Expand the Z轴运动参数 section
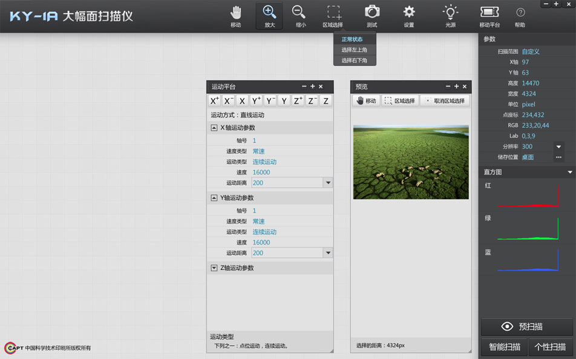This screenshot has height=359, width=576. click(214, 268)
